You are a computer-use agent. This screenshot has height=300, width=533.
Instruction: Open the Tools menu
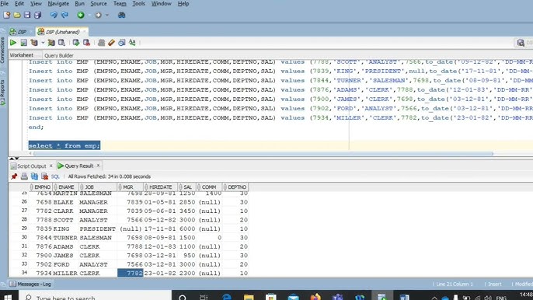point(138,4)
